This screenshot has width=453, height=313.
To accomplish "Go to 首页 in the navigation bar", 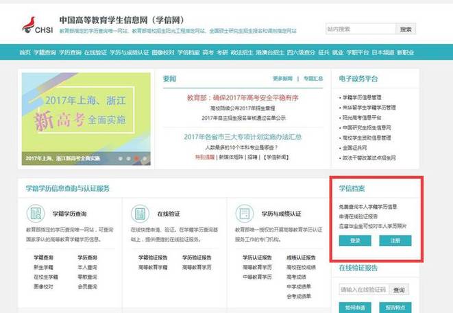I will point(25,52).
